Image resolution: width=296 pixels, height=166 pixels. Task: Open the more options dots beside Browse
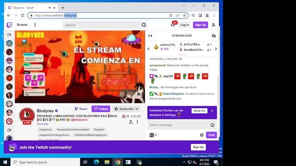coord(35,25)
